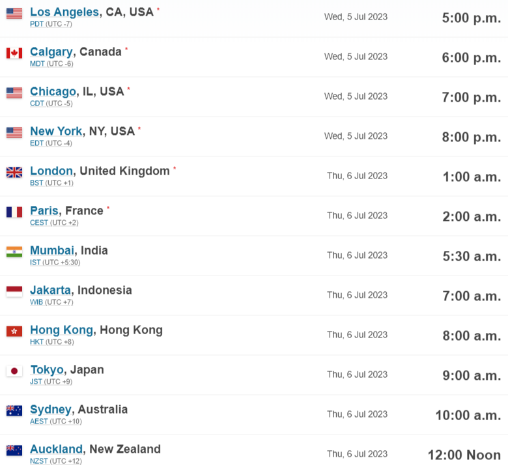Screen dimensions: 508x471
Task: Click the New Zealand flag icon
Action: [x=14, y=451]
